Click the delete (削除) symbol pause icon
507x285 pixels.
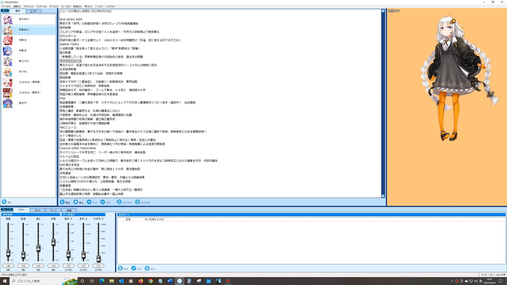click(147, 268)
